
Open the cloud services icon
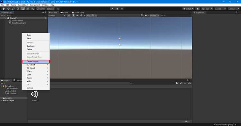[198, 9]
